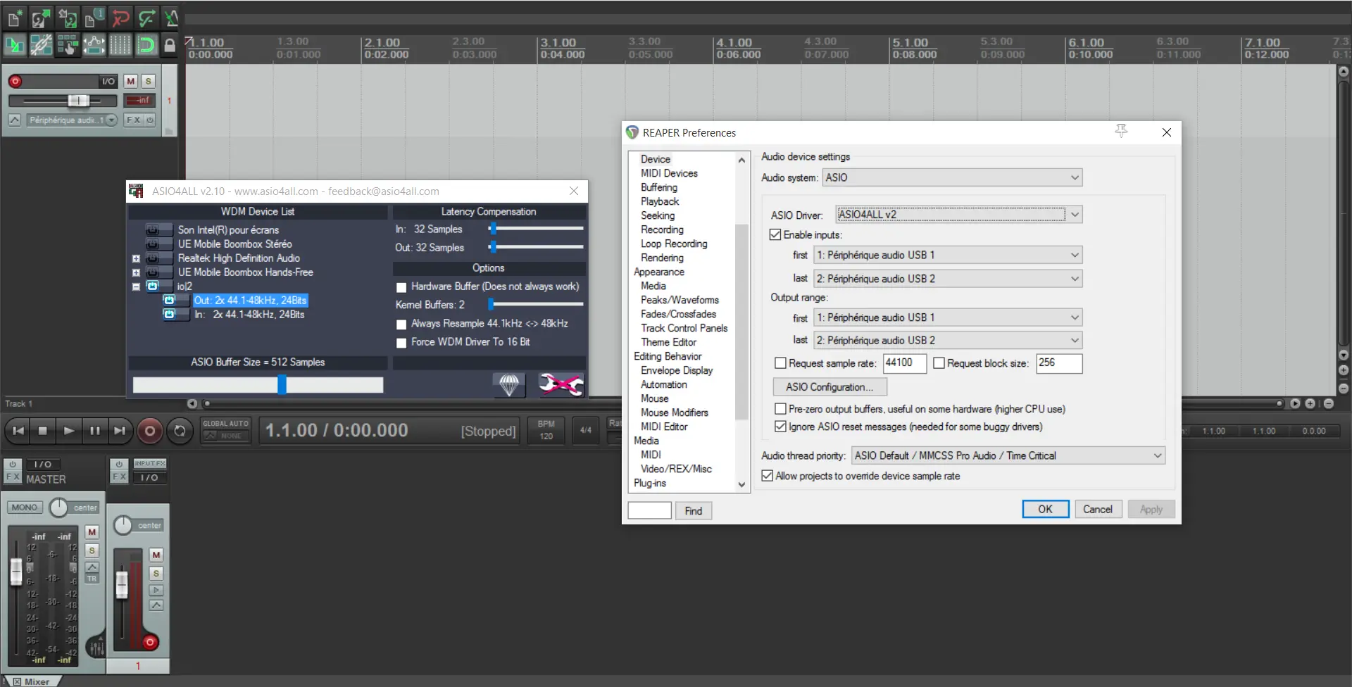Toggle the grid lines toolbar icon
1352x687 pixels.
(120, 45)
